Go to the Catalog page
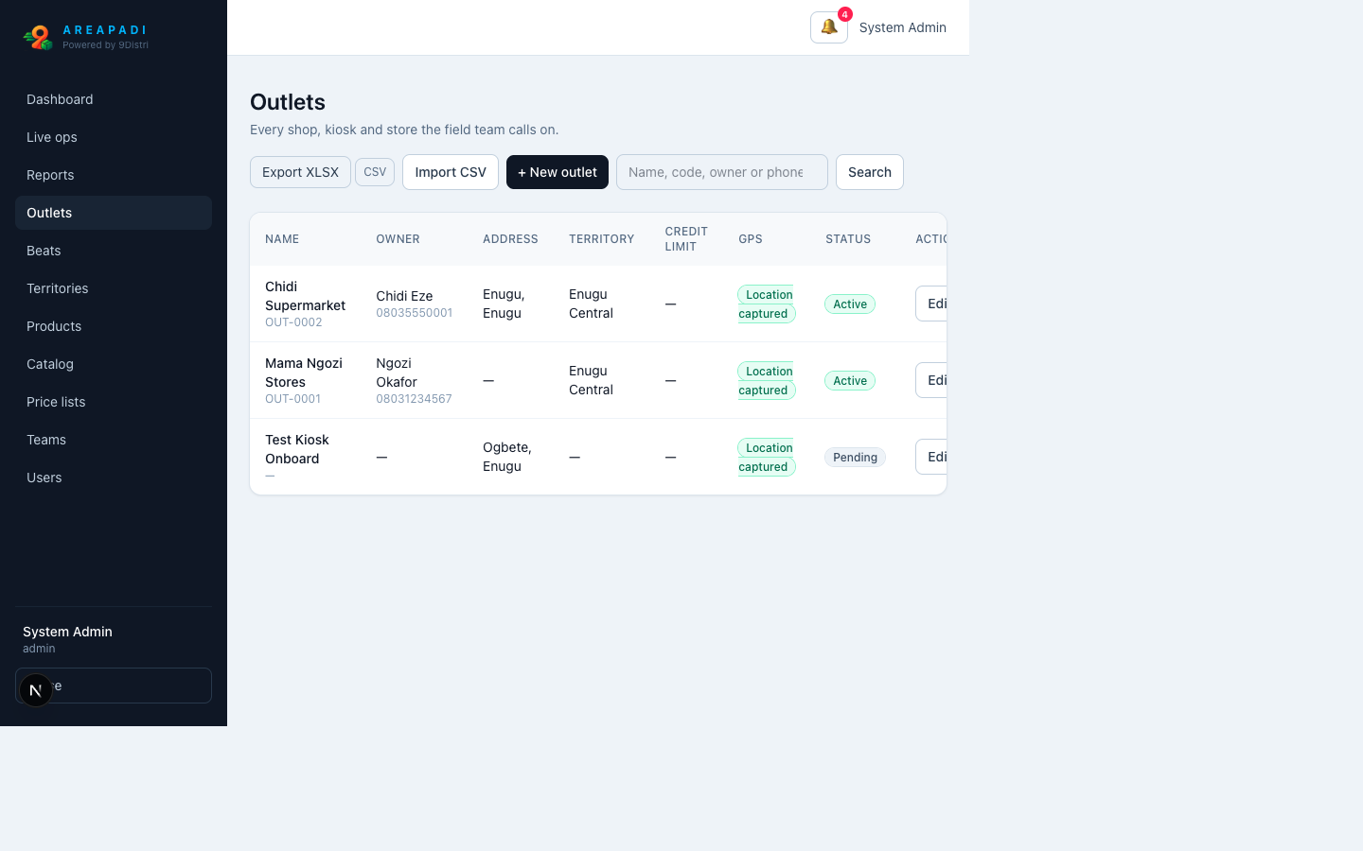Image resolution: width=1363 pixels, height=851 pixels. click(114, 364)
